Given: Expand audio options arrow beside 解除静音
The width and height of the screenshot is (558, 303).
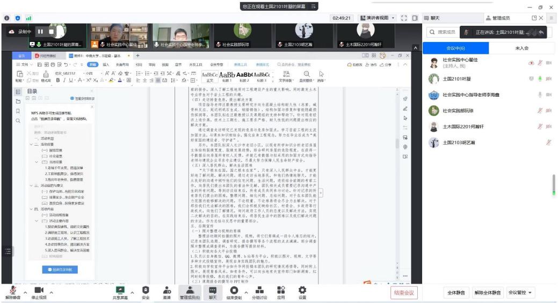Looking at the screenshot, I should pos(26,292).
